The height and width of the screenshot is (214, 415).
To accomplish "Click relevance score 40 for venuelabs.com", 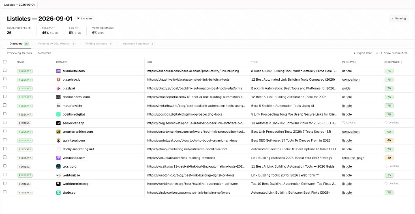I will [x=389, y=158].
